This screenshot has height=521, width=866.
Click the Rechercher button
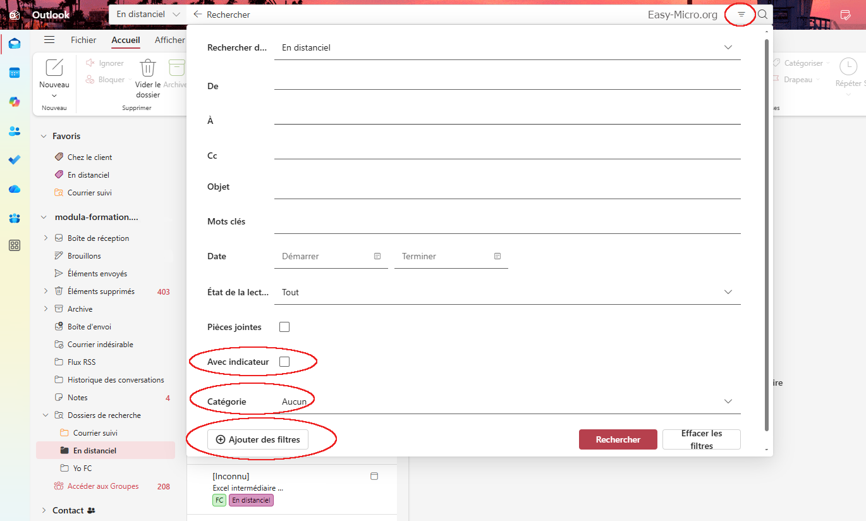coord(618,439)
